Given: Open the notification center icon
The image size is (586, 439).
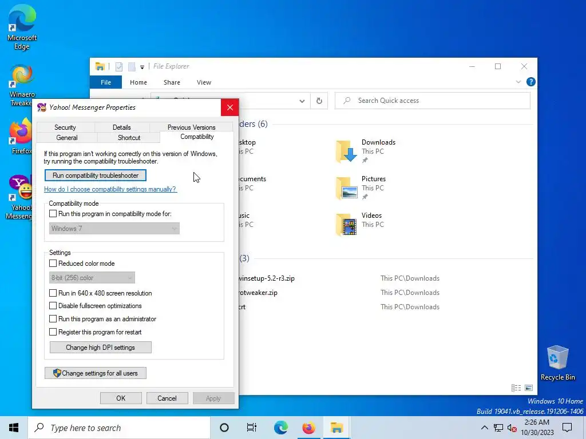Looking at the screenshot, I should coord(567,428).
